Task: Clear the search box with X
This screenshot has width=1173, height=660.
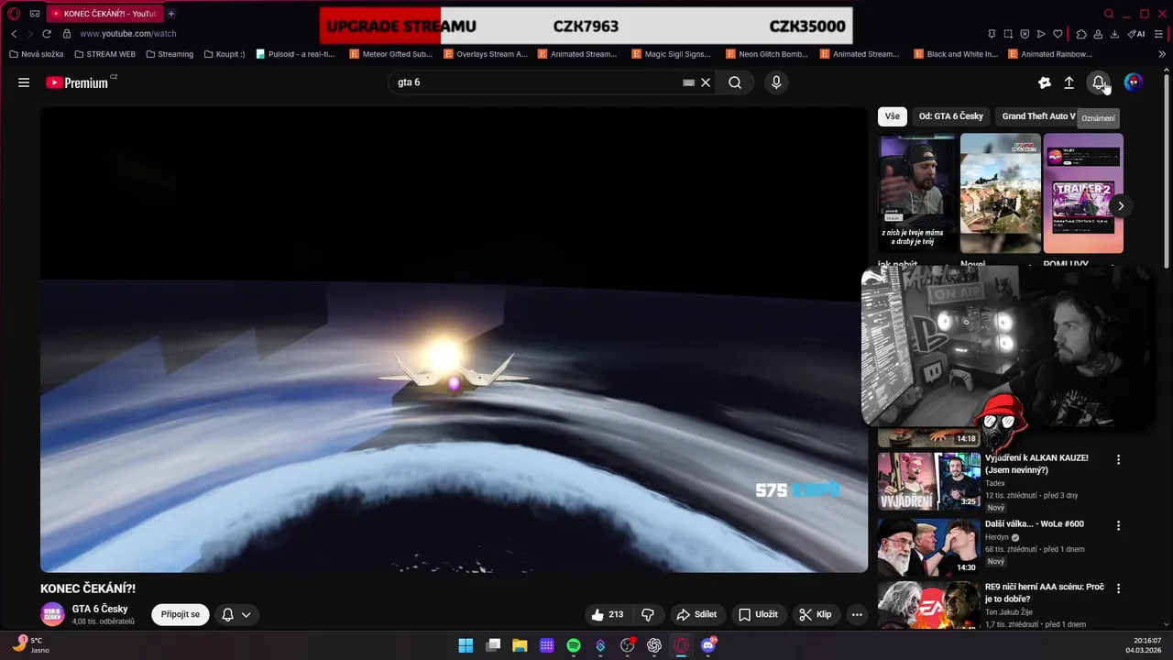Action: (x=706, y=82)
